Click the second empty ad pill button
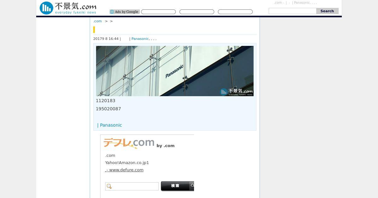This screenshot has width=378, height=198. click(x=197, y=12)
